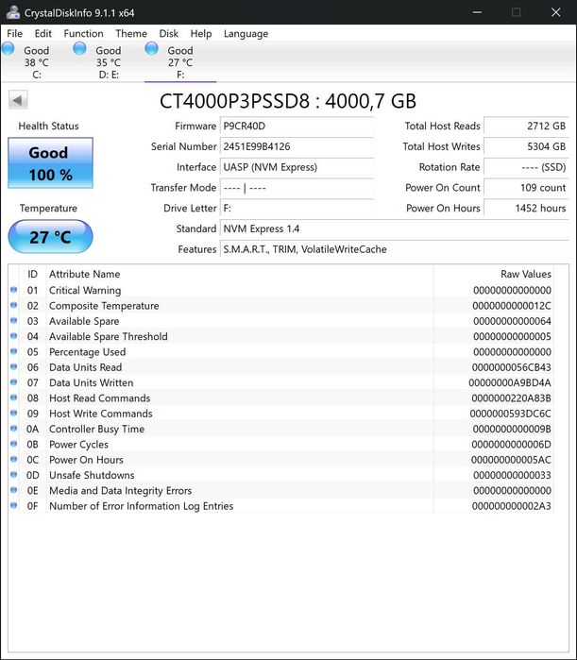
Task: Click status dot for Host Read Commands row
Action: click(14, 398)
